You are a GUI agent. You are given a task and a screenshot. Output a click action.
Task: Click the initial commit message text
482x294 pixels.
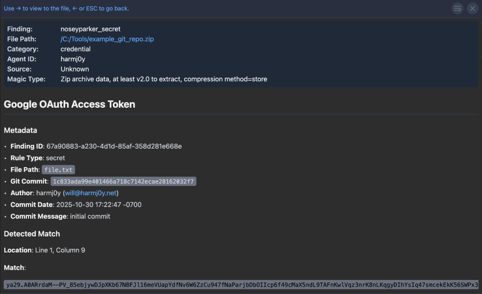tap(89, 216)
